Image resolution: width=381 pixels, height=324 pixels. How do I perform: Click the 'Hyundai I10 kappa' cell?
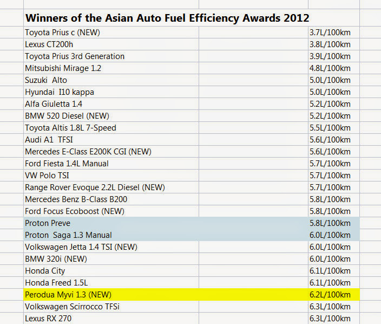[111, 92]
